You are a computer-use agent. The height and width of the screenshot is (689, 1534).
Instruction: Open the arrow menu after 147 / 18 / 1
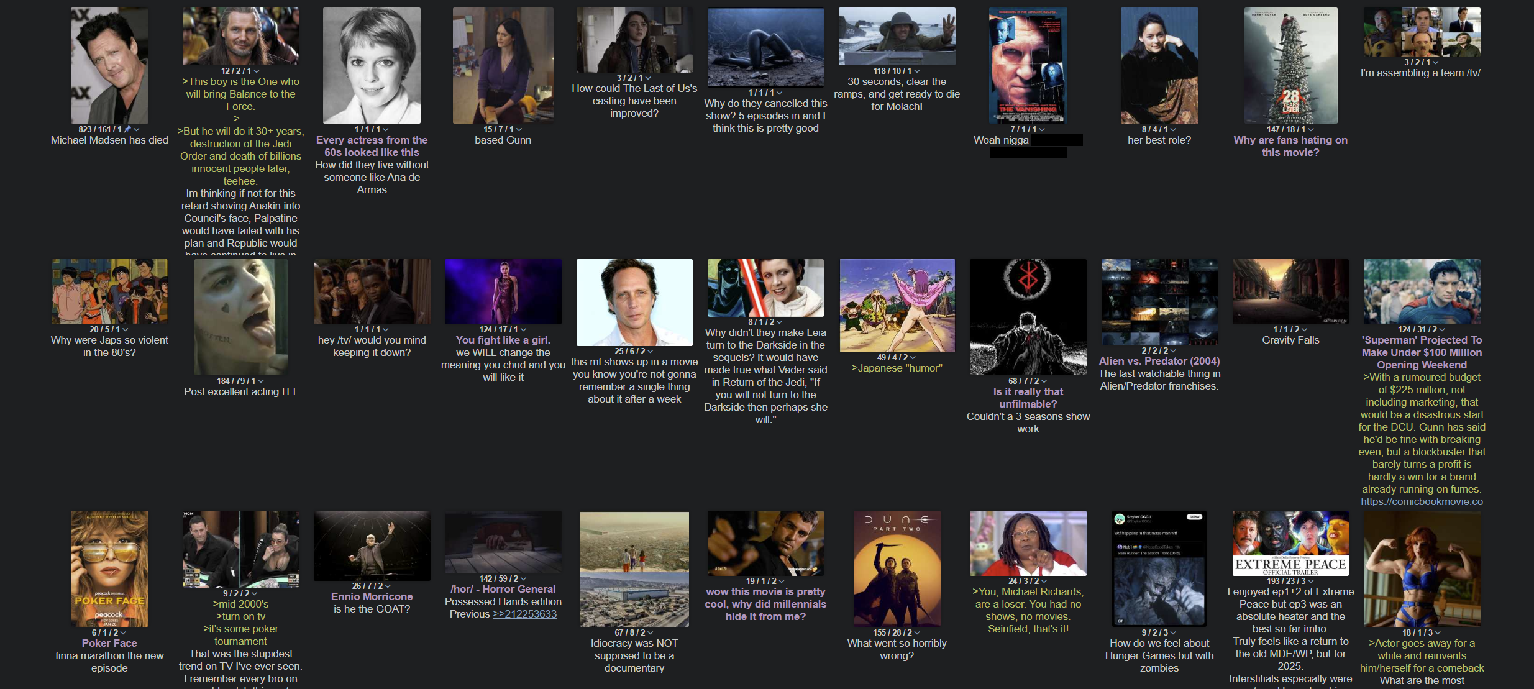pyautogui.click(x=1311, y=129)
